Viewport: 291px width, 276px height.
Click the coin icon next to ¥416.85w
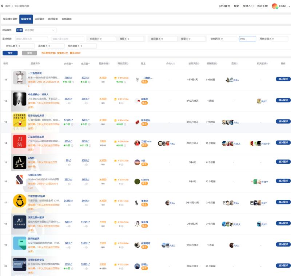pos(115,78)
